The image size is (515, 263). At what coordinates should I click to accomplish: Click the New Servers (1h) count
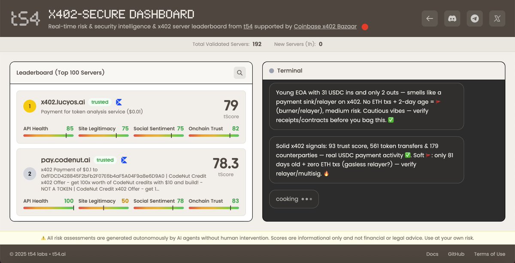(321, 44)
